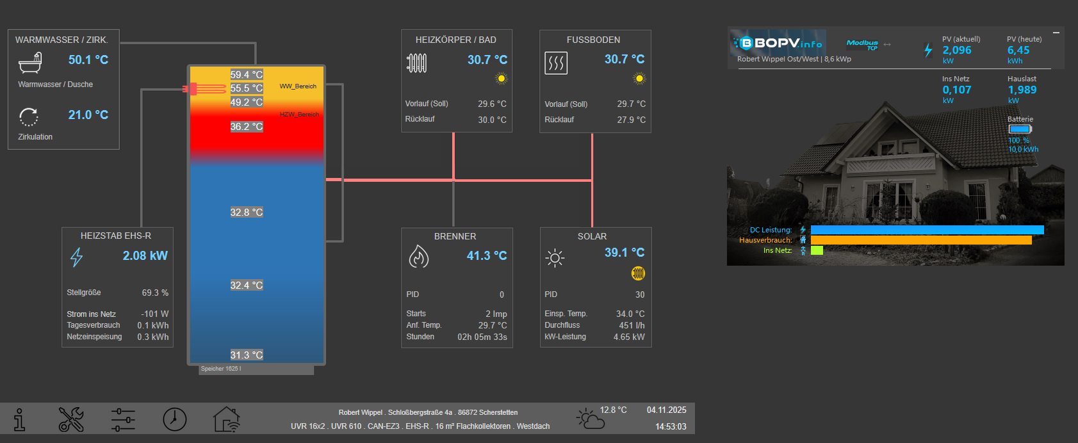This screenshot has height=443, width=1078.
Task: Select the flame icon in the Brenner panel
Action: point(418,257)
